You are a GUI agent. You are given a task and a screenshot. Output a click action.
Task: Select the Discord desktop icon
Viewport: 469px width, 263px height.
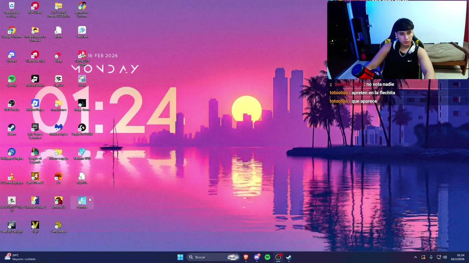click(x=12, y=57)
